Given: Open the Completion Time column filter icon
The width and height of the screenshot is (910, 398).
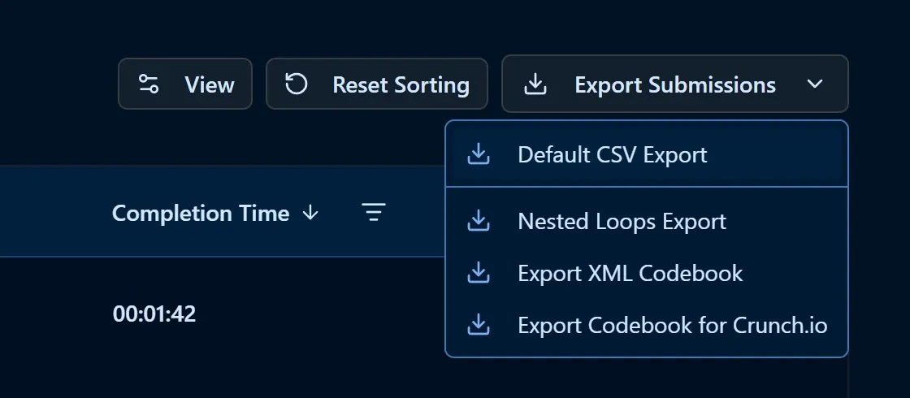Looking at the screenshot, I should [x=374, y=212].
